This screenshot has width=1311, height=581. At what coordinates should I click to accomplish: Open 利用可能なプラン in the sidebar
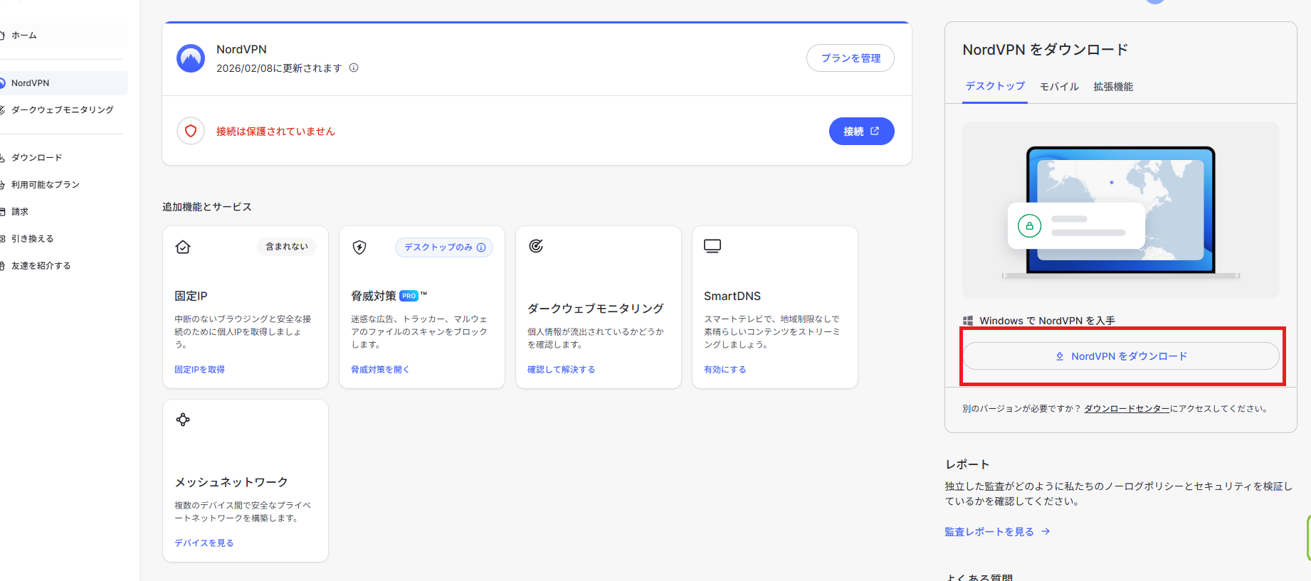coord(46,185)
